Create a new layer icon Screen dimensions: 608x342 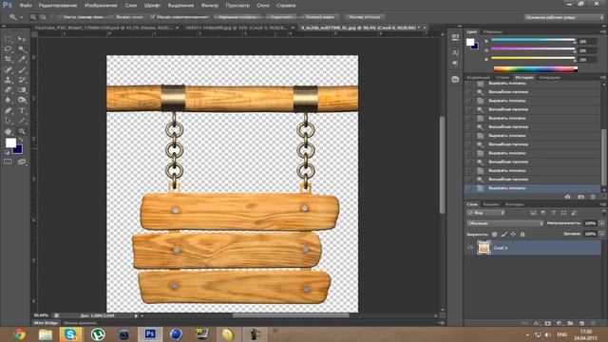[x=581, y=323]
